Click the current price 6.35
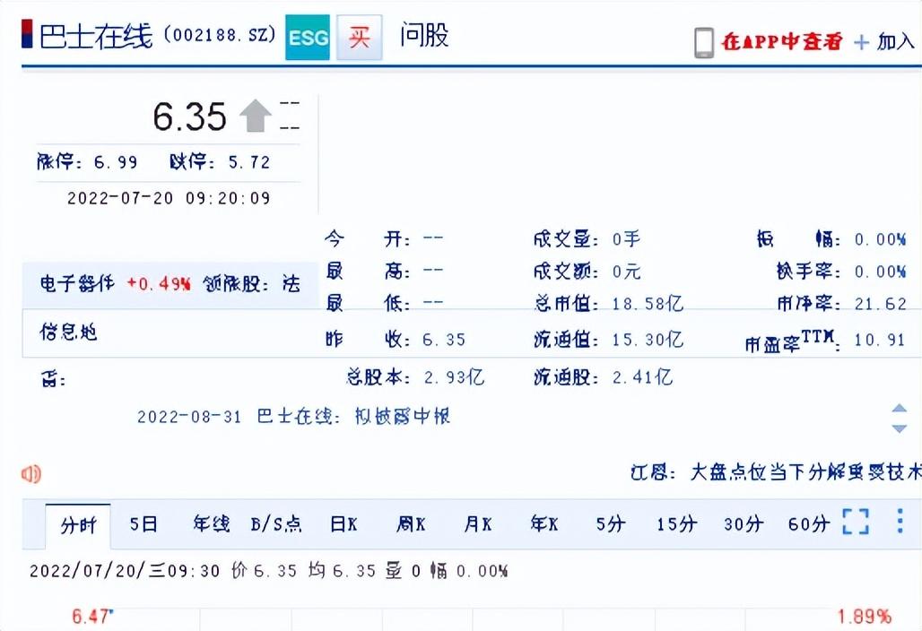Image resolution: width=922 pixels, height=631 pixels. [x=189, y=117]
